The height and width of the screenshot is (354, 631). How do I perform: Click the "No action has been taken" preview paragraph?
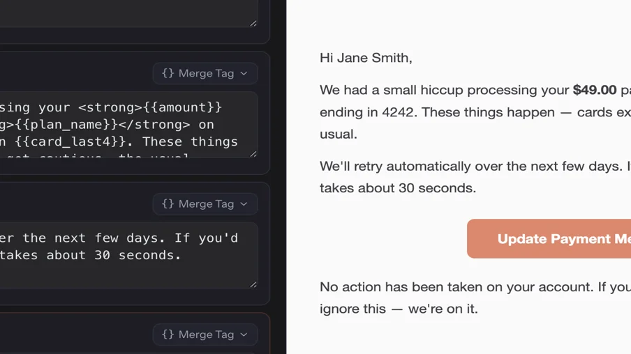coord(475,298)
